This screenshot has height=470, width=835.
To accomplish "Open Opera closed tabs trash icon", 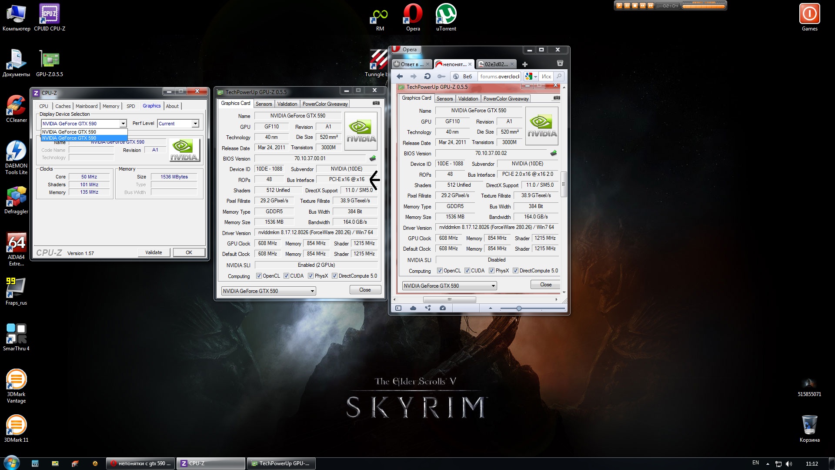I will (560, 64).
